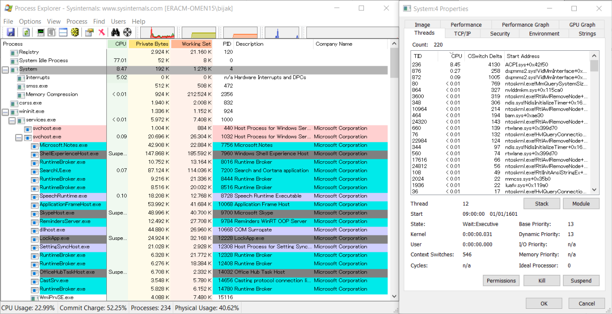Click the Kill thread button

pyautogui.click(x=541, y=281)
